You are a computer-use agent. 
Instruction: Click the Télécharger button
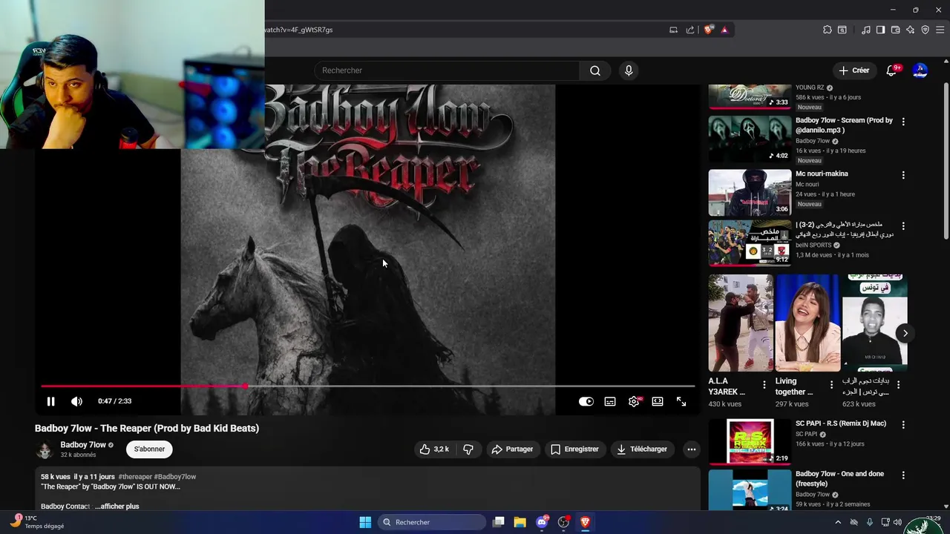pyautogui.click(x=642, y=449)
